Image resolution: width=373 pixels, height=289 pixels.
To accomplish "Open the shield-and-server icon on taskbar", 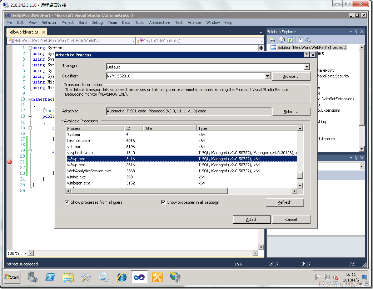I will [x=175, y=277].
